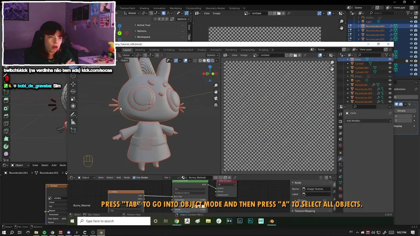Screen dimensions: 420x236
Task: Hide Cylinder.001 using its eye icon
Action: pyautogui.click(x=390, y=68)
